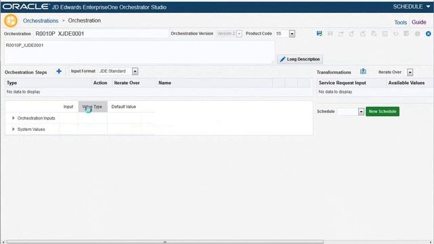The height and width of the screenshot is (244, 434).
Task: Close the orchestration with the blue X icon
Action: click(428, 34)
